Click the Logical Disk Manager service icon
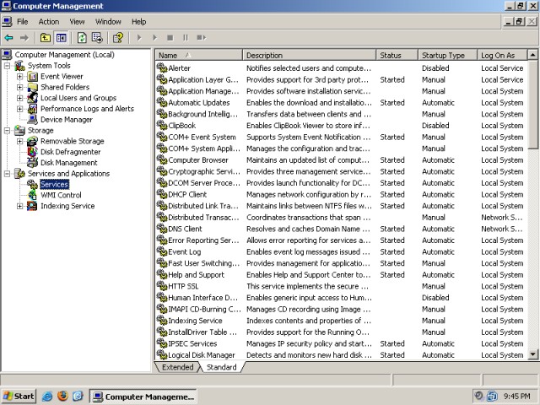The width and height of the screenshot is (540, 405). tap(162, 354)
